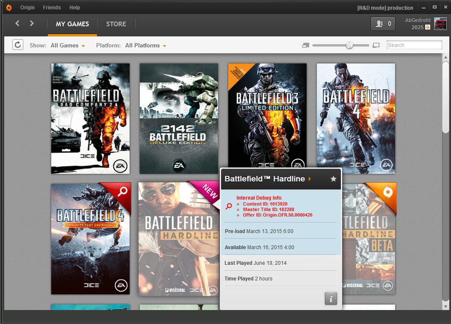This screenshot has width=451, height=324.
Task: Click the Origin points badge icon
Action: 428,27
